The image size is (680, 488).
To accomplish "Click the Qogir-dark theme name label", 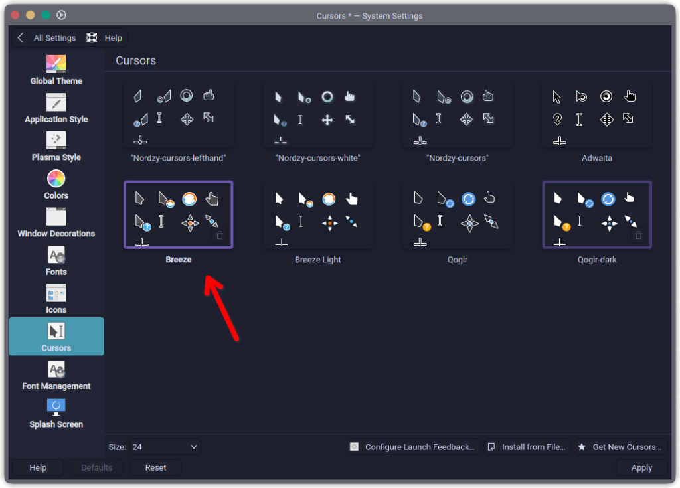I will (597, 260).
